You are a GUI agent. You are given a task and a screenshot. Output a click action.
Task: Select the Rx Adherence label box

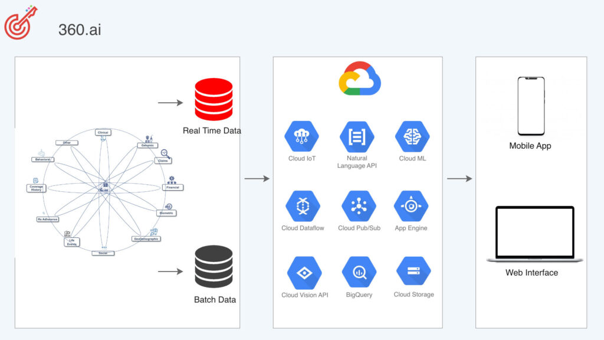47,220
